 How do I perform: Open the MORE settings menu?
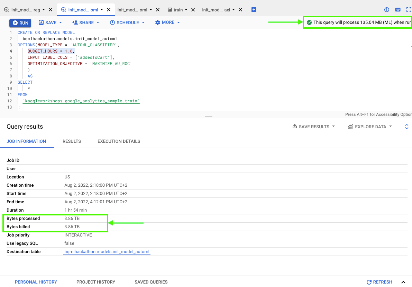167,22
